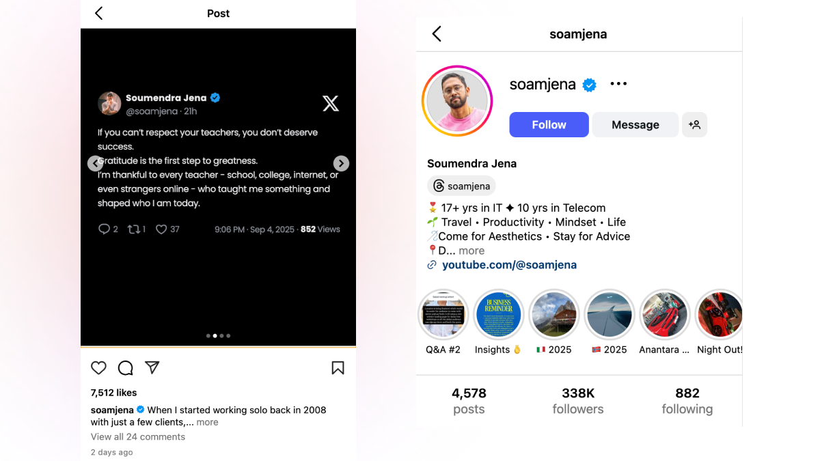View all 24 comments
The width and height of the screenshot is (820, 461).
pyautogui.click(x=138, y=437)
